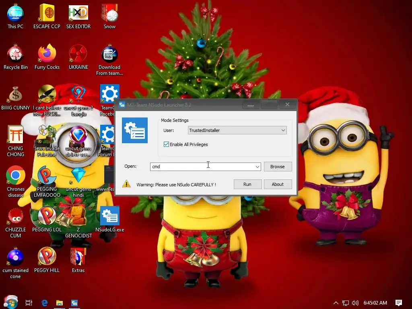Click the NSudo taskbar button
The width and height of the screenshot is (412, 309).
[74, 303]
